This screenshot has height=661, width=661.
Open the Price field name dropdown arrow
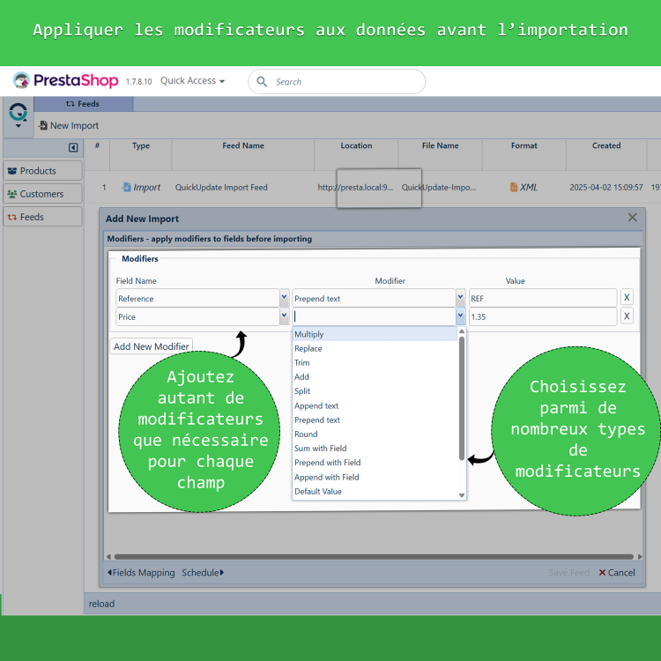tap(284, 316)
